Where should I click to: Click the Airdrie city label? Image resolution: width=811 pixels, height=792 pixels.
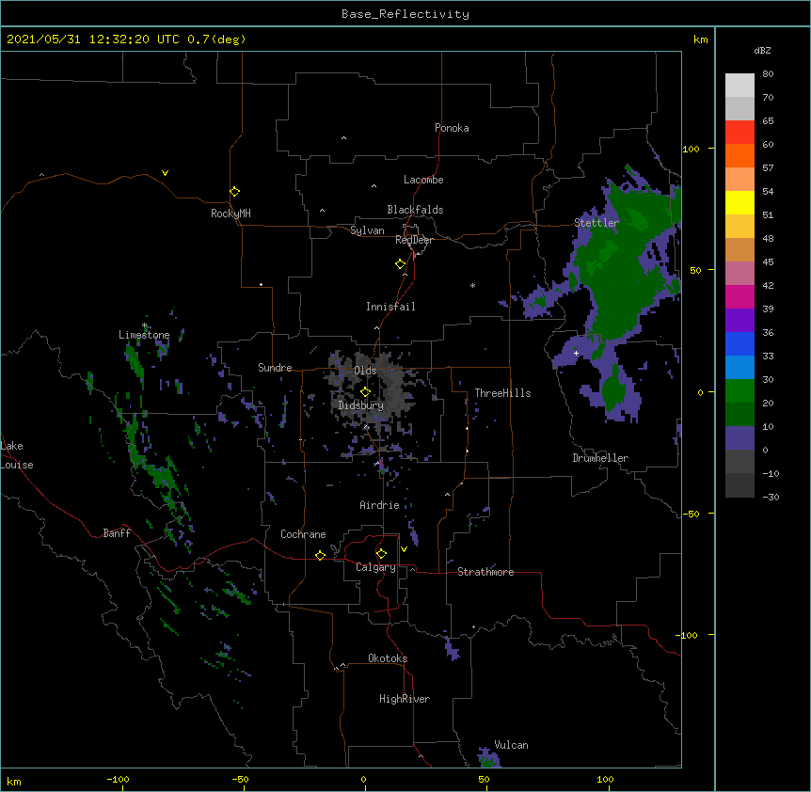(380, 505)
